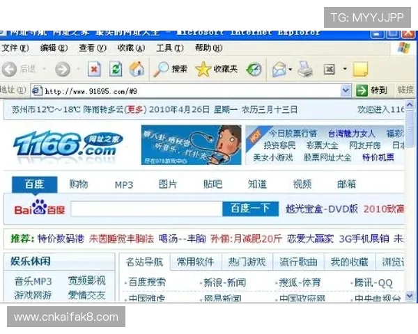The image size is (418, 334).
Task: Open the 越光宝盒-DVD版 link
Action: [x=322, y=209]
